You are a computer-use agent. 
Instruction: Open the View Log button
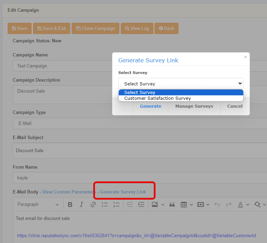pyautogui.click(x=137, y=29)
